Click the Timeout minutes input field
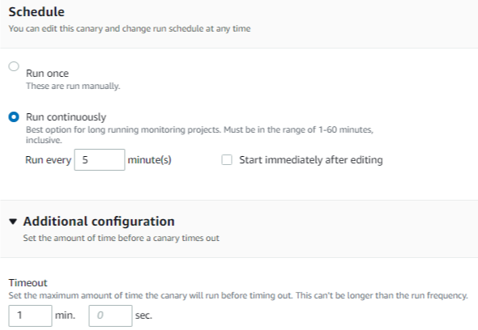Screen dimensions: 478x330 click(30, 315)
